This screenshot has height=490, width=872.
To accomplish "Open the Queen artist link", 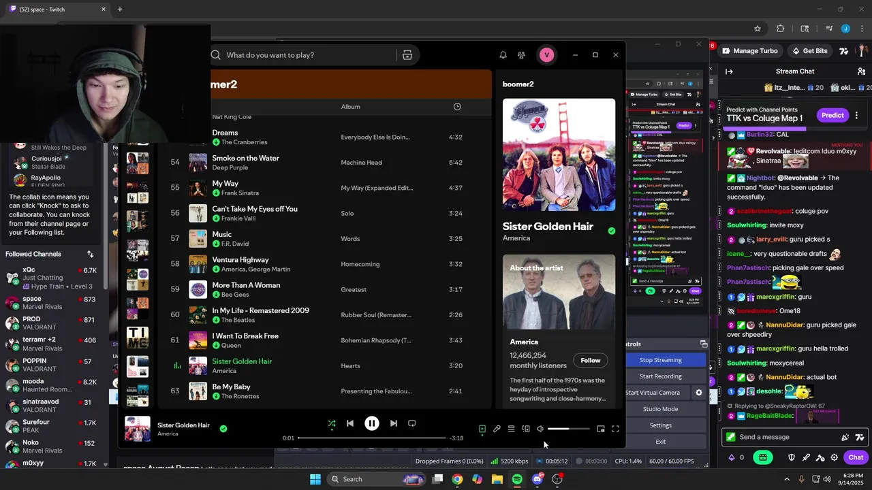I will (x=231, y=346).
